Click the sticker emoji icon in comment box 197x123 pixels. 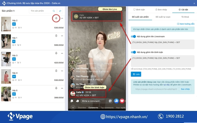pos(110,101)
